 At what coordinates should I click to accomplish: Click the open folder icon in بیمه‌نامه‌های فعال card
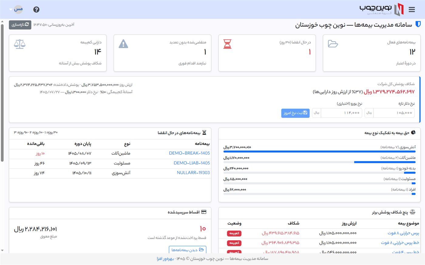(x=333, y=44)
